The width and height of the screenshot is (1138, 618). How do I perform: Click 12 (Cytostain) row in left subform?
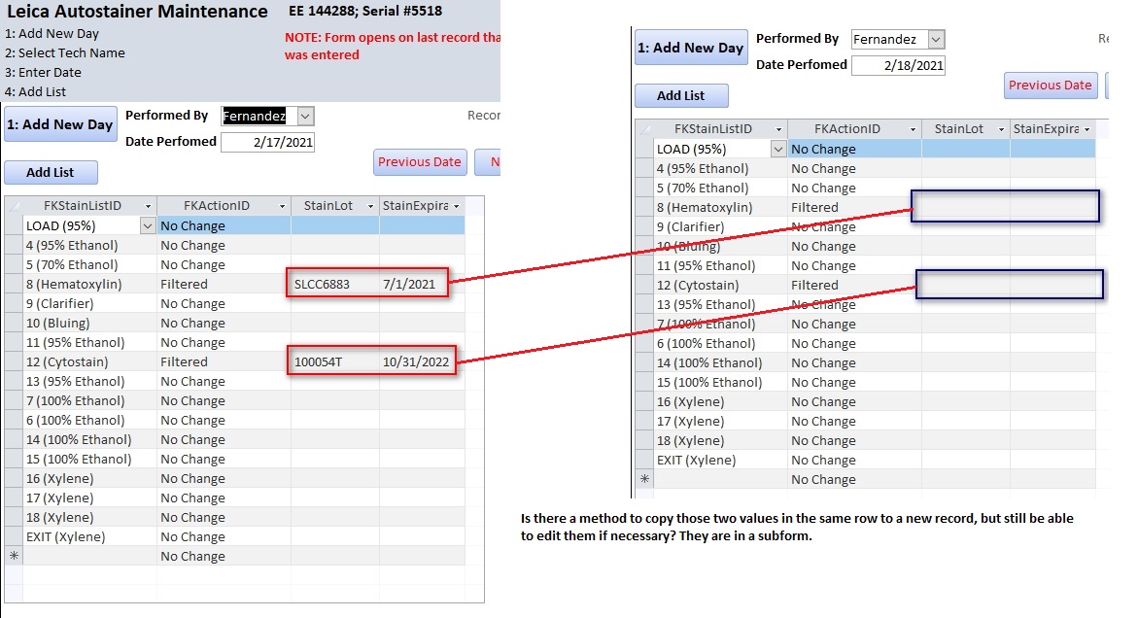234,361
